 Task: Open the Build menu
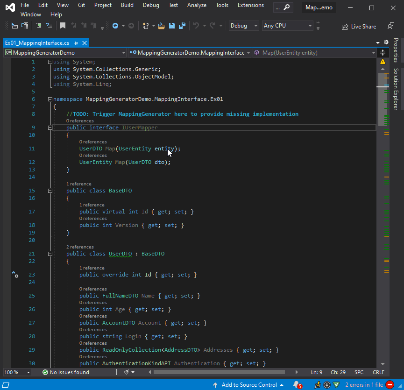(x=128, y=5)
